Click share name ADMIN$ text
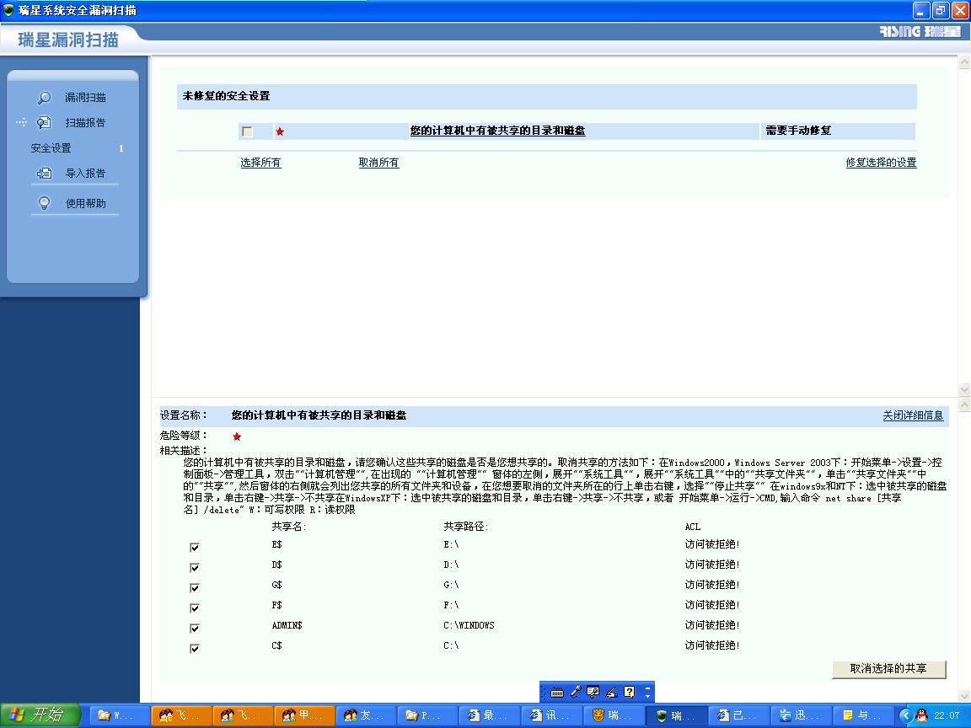 click(x=287, y=625)
